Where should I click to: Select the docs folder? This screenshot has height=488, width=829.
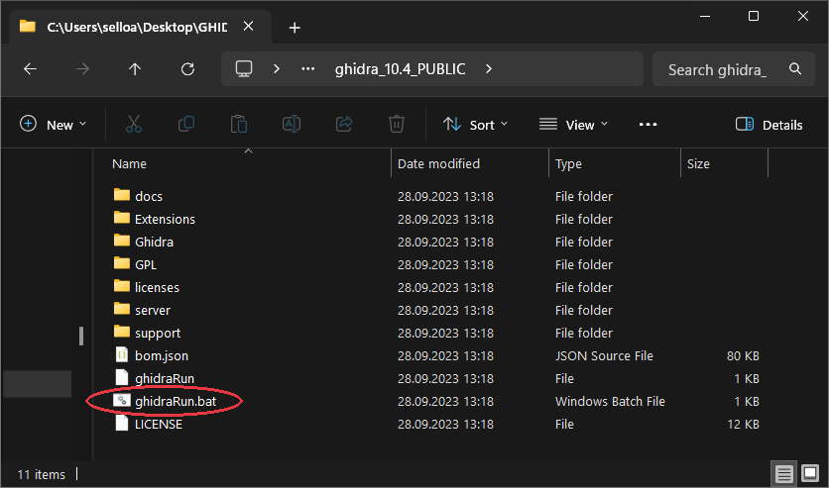[x=149, y=196]
